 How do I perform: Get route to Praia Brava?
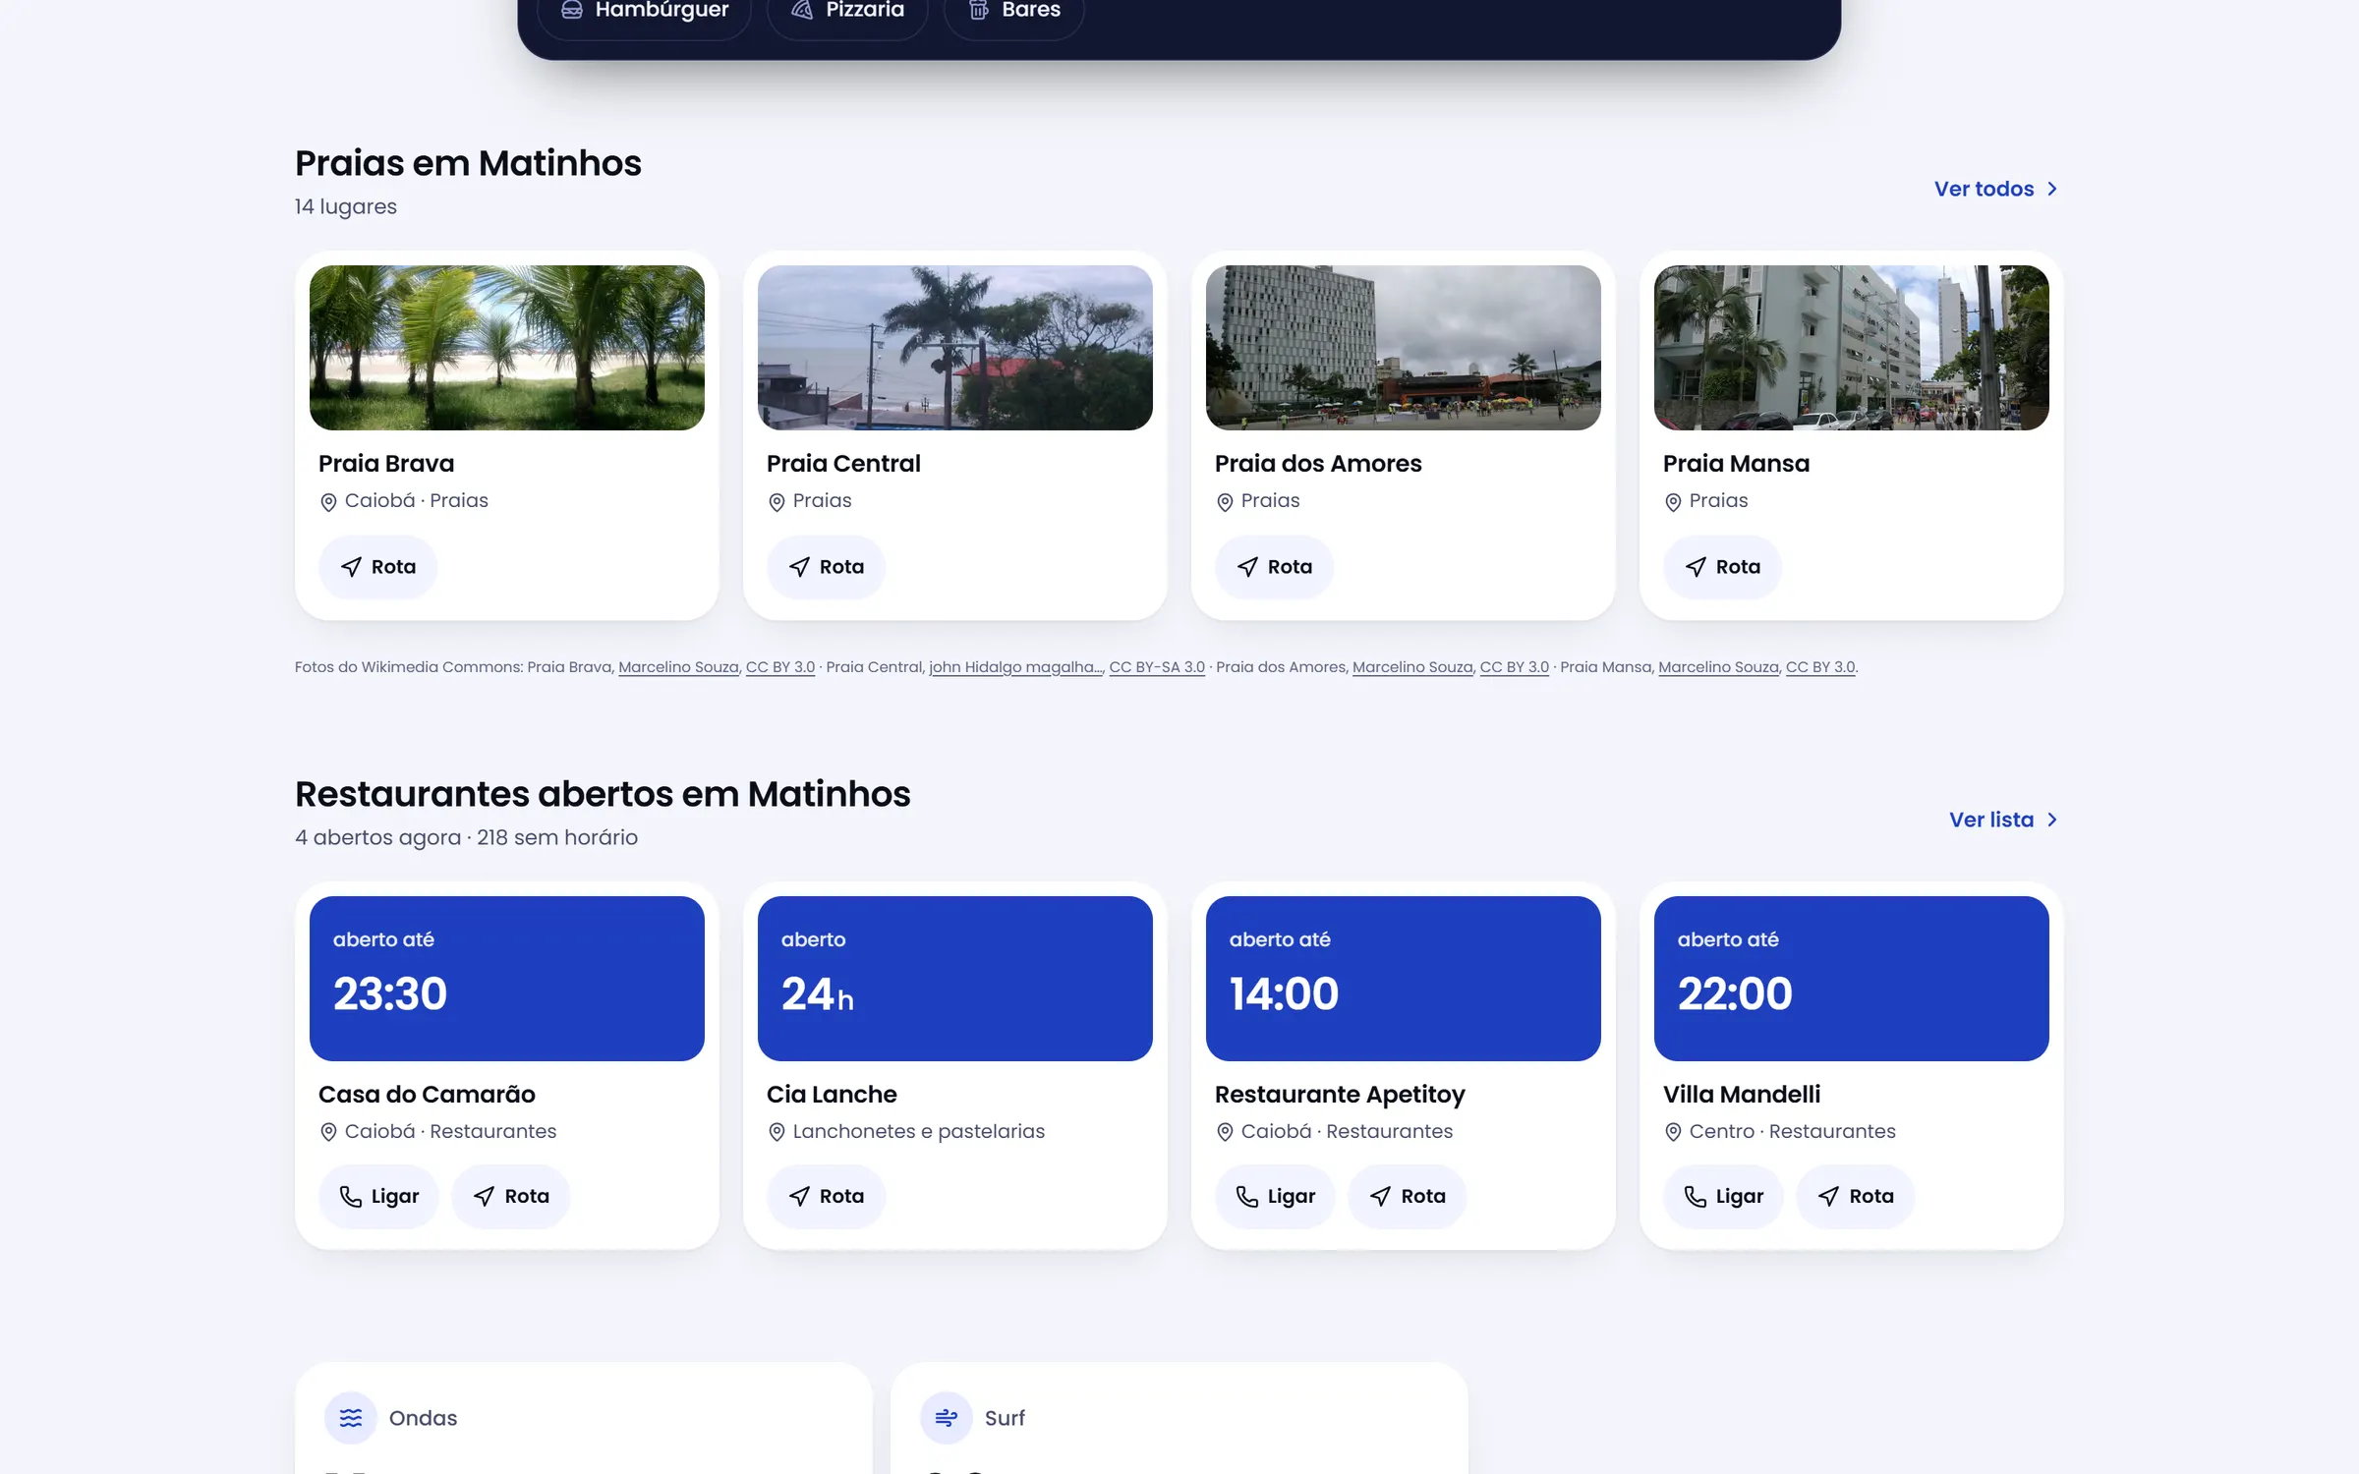point(378,567)
